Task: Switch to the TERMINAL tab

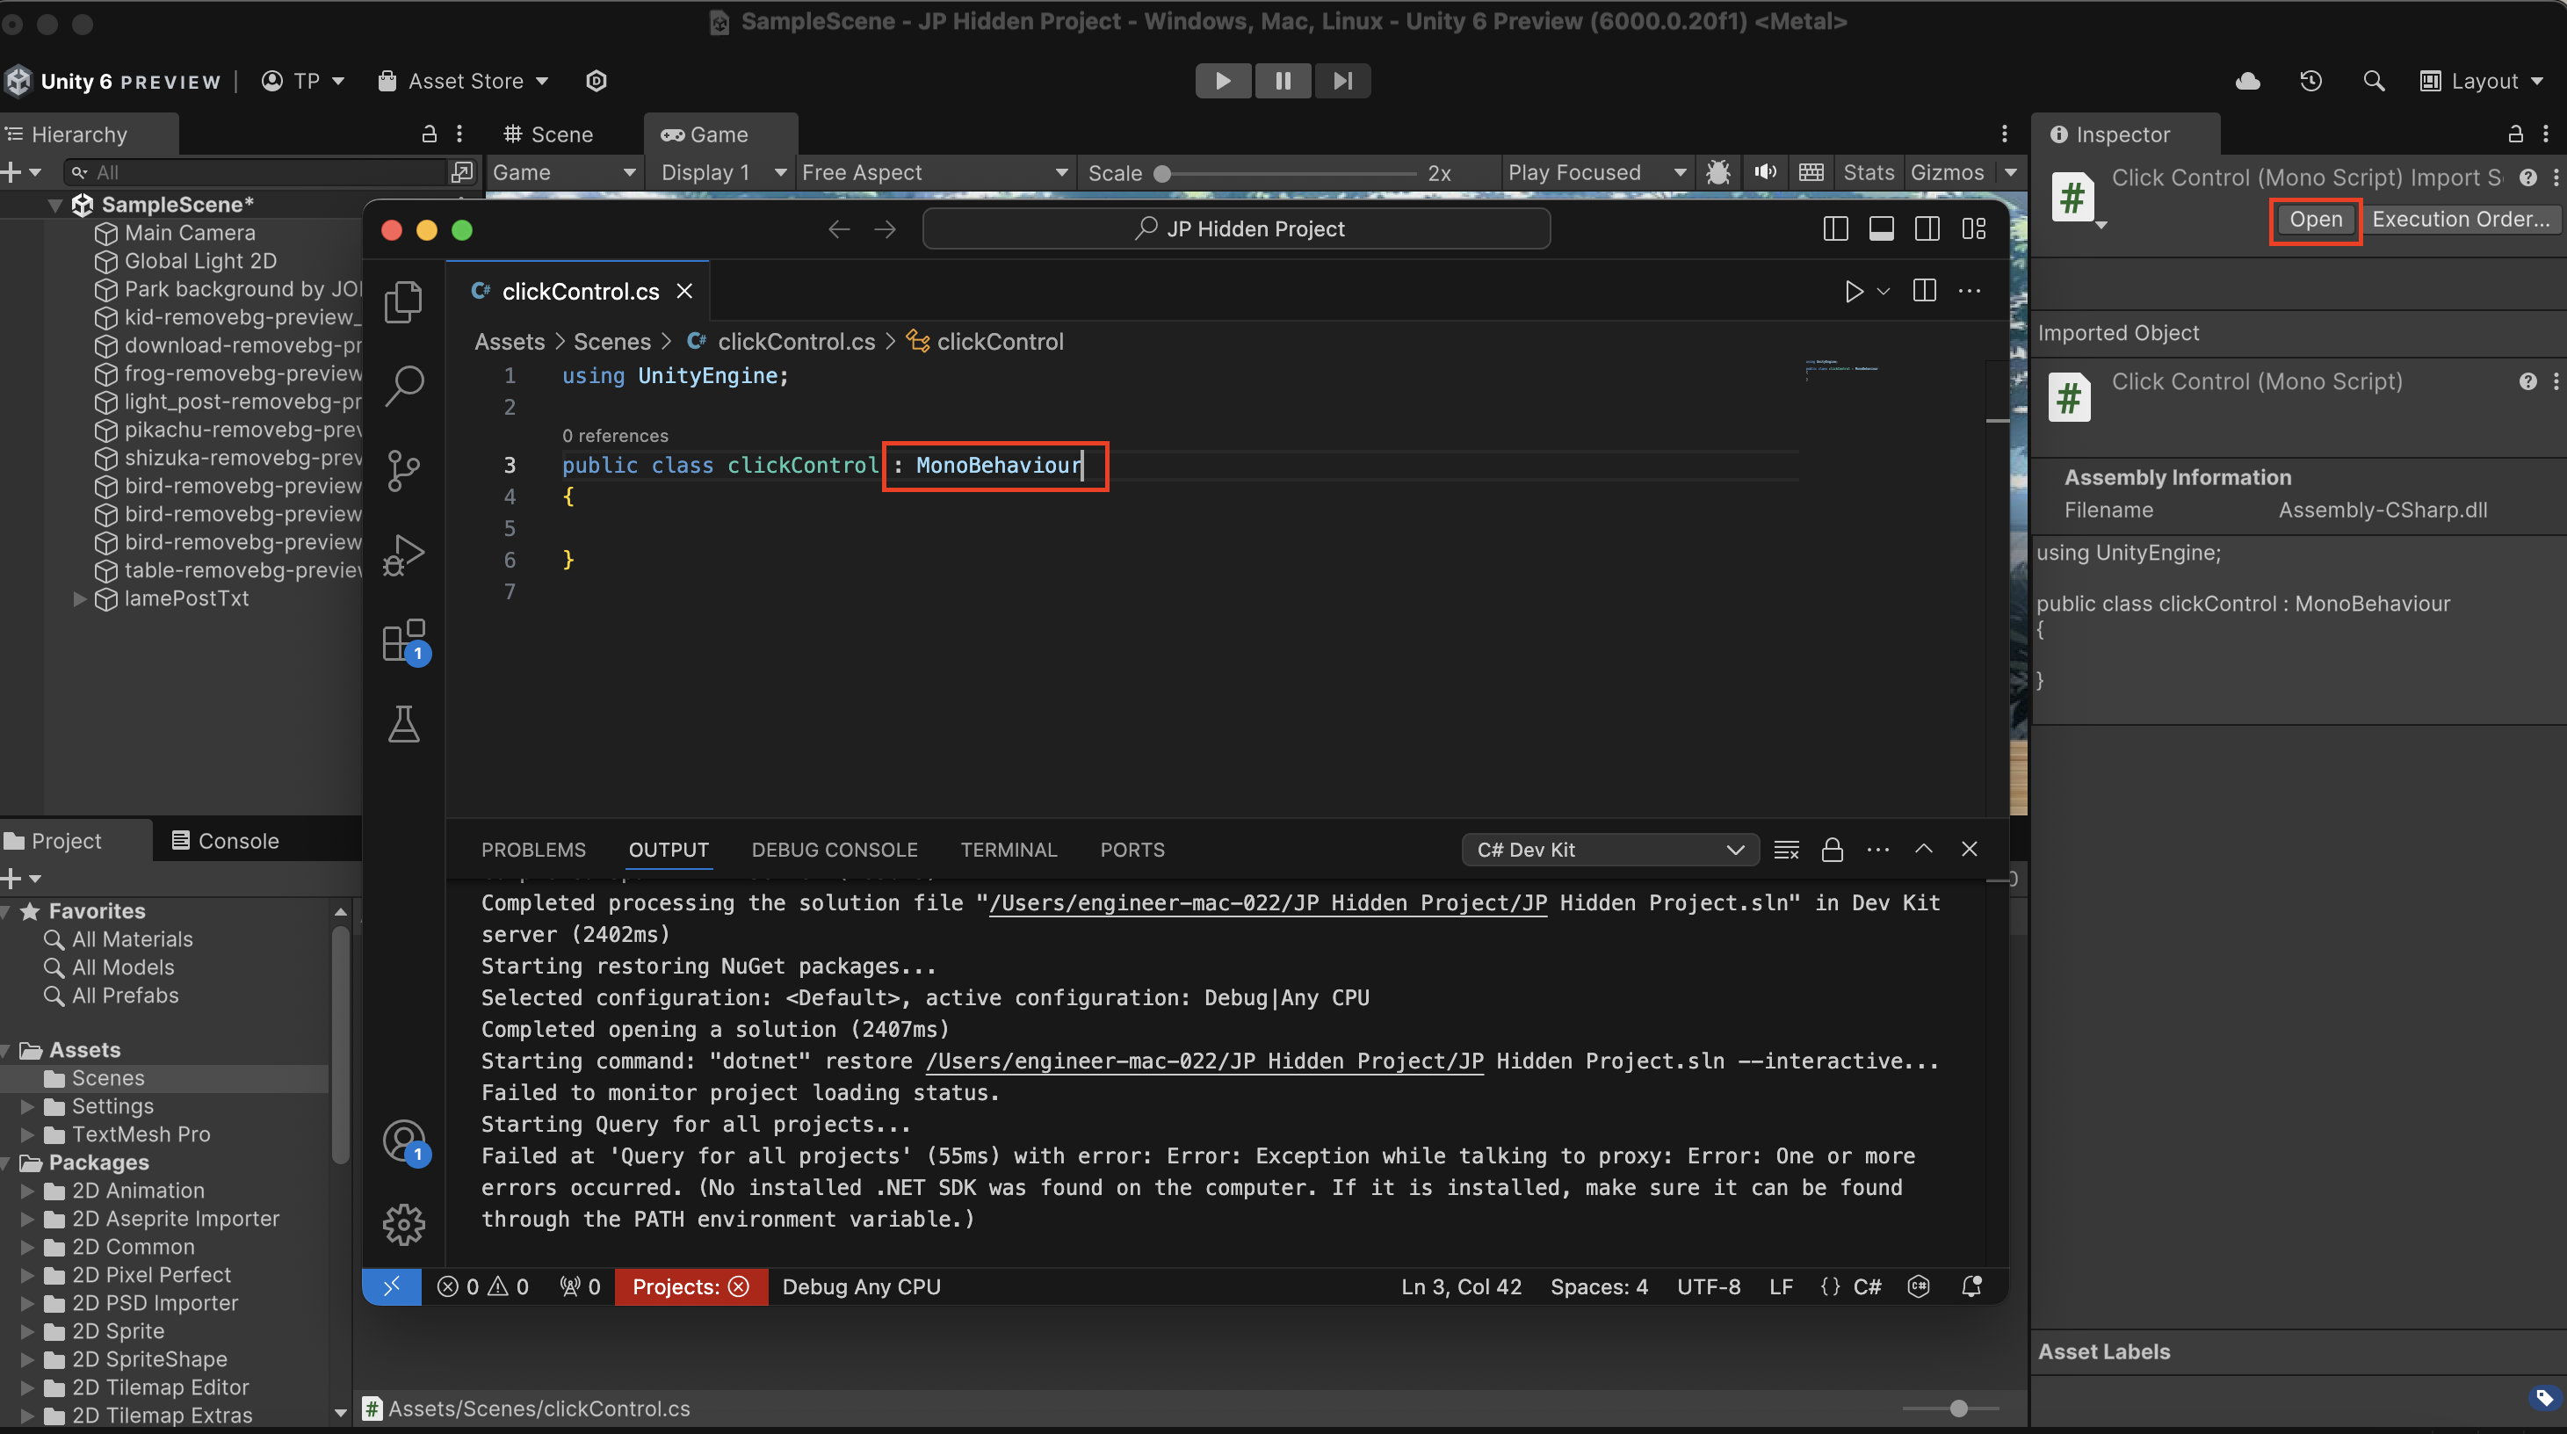Action: click(x=1009, y=850)
